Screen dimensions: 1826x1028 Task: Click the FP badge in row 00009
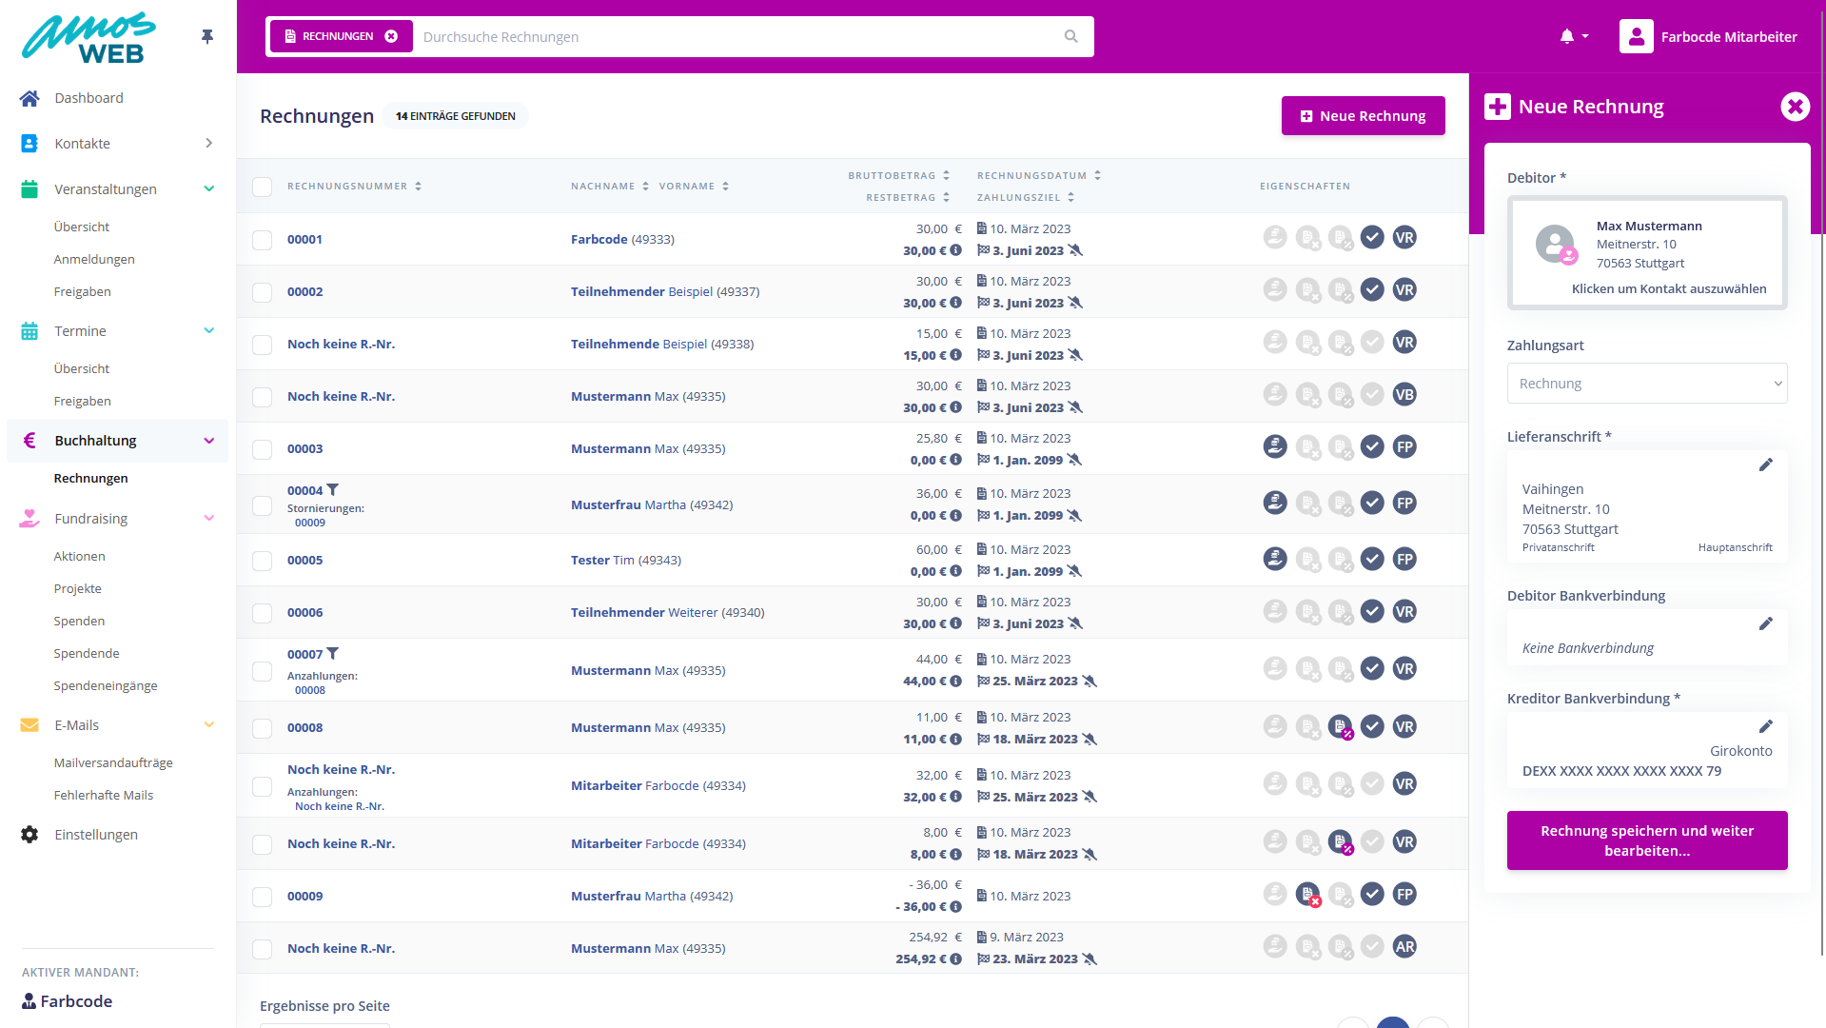(x=1404, y=894)
